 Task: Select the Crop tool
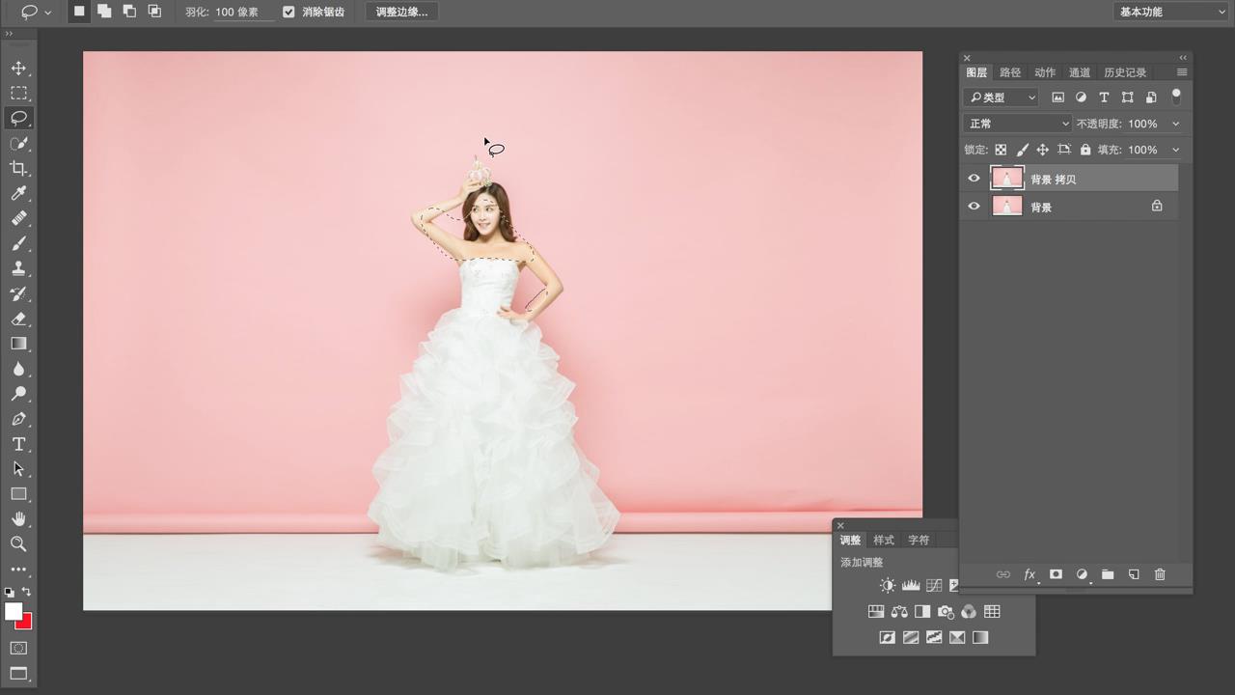(18, 169)
